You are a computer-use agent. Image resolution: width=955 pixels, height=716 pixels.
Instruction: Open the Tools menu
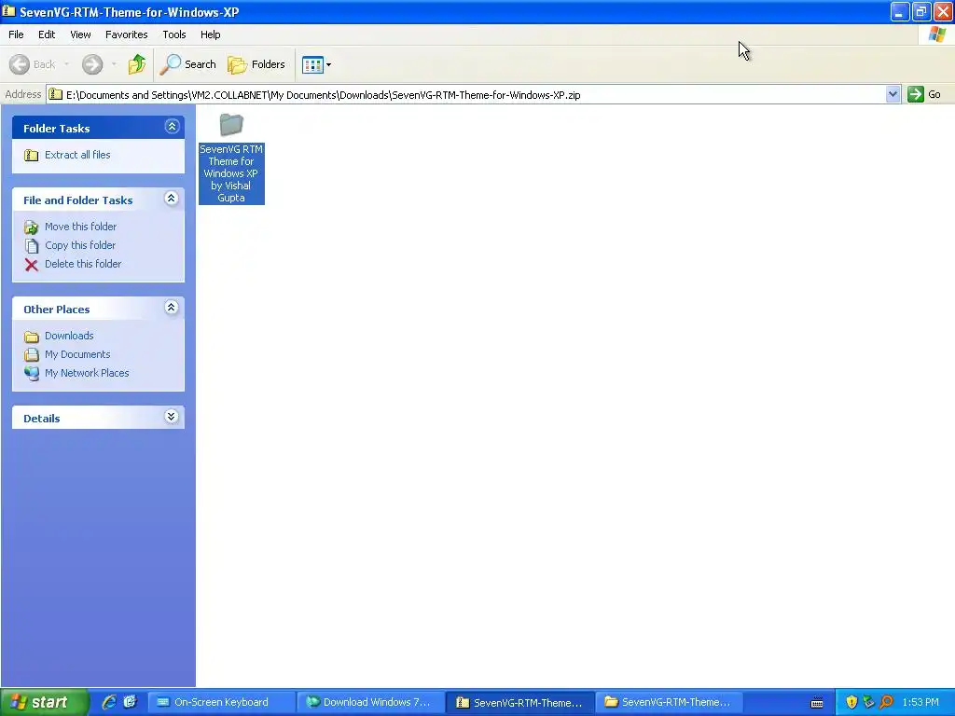173,34
